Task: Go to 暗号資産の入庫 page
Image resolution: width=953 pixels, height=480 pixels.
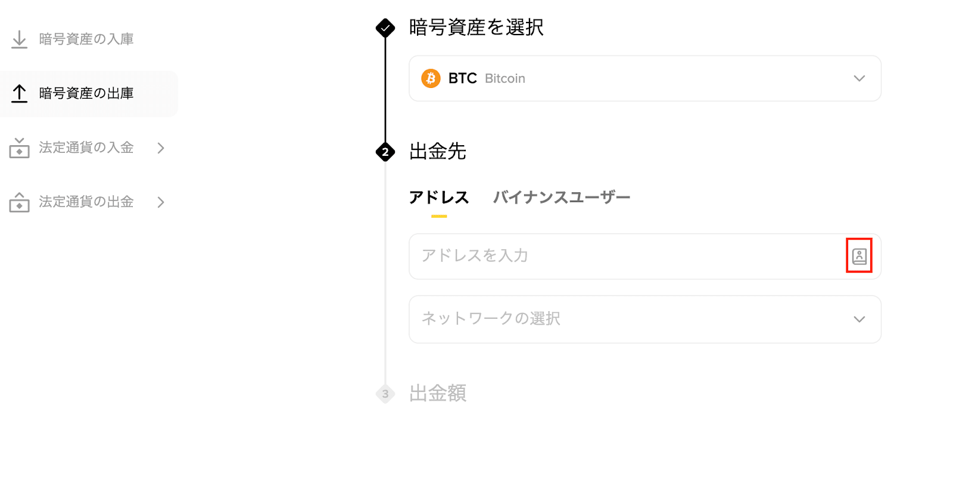Action: pos(86,39)
